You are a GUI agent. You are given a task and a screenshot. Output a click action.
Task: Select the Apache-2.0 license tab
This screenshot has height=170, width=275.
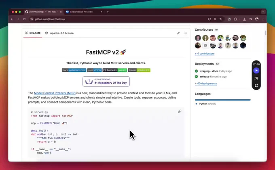point(59,33)
